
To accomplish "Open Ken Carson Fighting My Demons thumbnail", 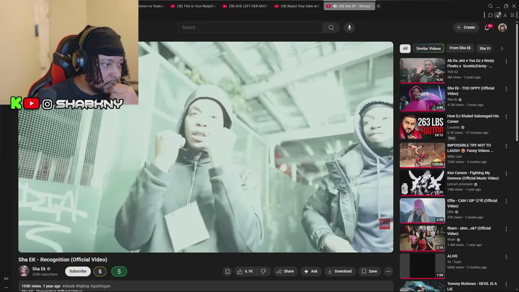I will coord(422,183).
